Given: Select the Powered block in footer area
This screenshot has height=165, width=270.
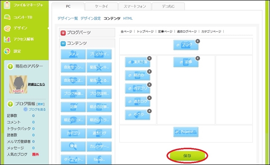Looking at the screenshot, I should (x=186, y=132).
